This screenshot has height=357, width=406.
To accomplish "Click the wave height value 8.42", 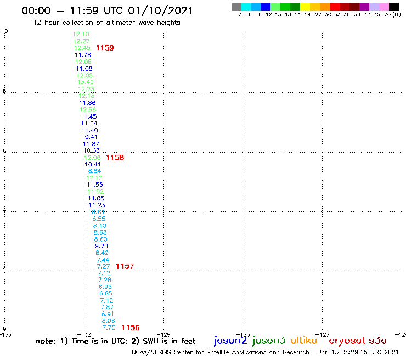I will click(102, 253).
